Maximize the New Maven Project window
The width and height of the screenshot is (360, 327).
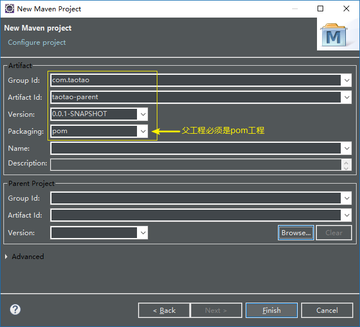(x=320, y=9)
